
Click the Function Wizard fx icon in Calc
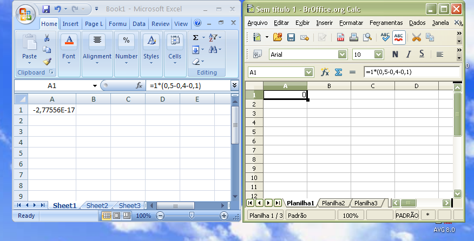click(325, 72)
